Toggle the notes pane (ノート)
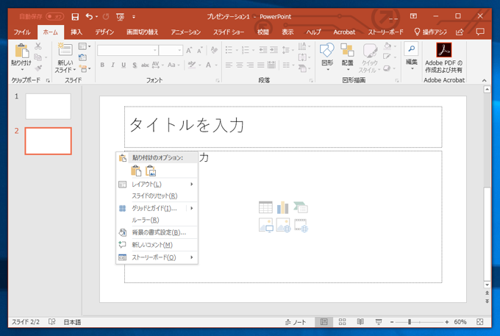The width and height of the screenshot is (500, 336). click(x=296, y=322)
